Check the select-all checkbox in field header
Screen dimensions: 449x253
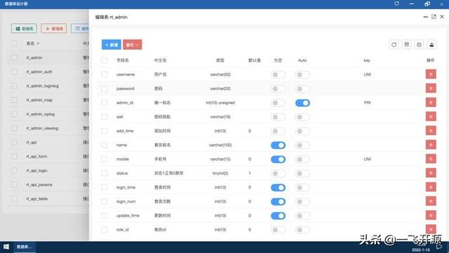click(x=105, y=60)
